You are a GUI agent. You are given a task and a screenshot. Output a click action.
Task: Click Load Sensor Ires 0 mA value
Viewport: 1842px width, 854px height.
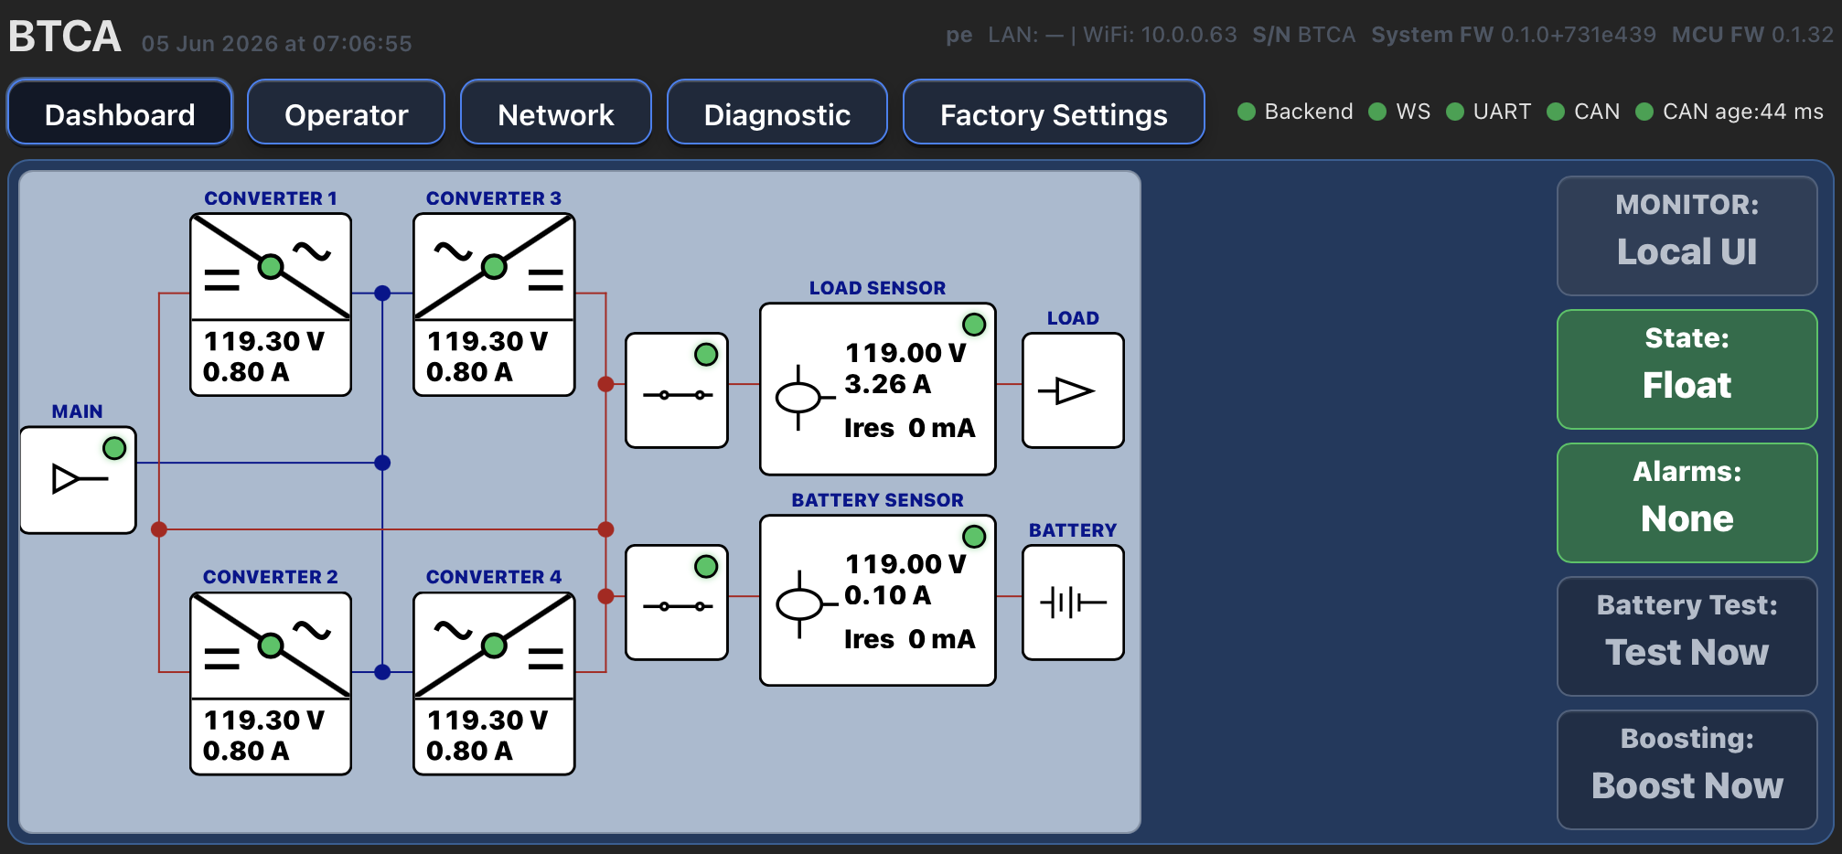tap(910, 428)
